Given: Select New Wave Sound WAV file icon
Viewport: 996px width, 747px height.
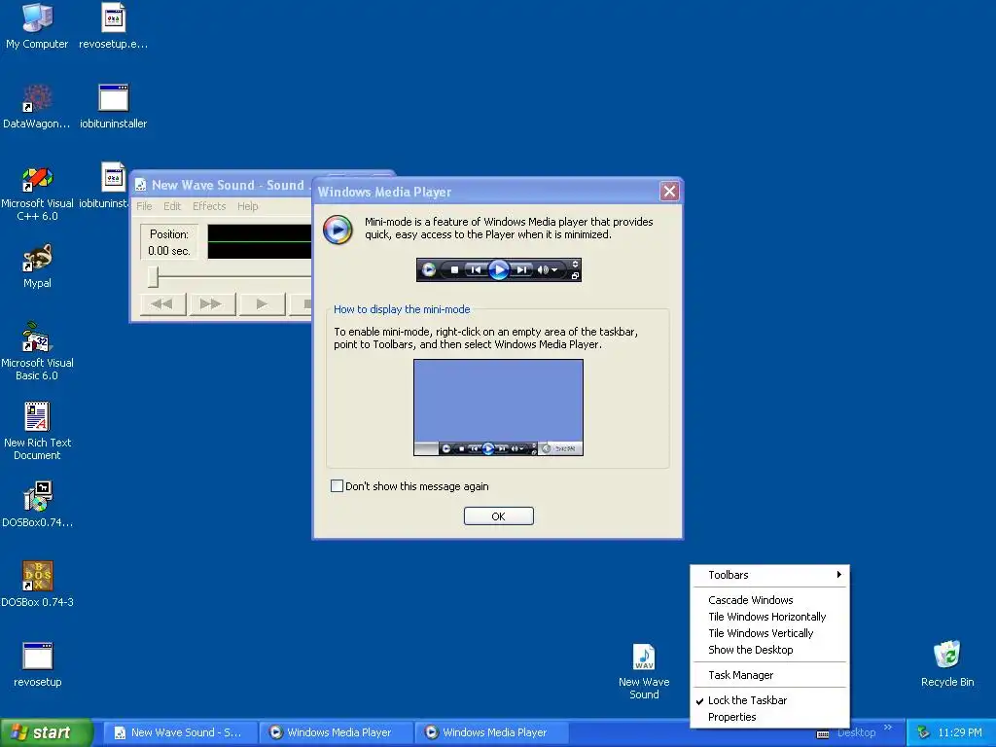Looking at the screenshot, I should click(x=644, y=657).
